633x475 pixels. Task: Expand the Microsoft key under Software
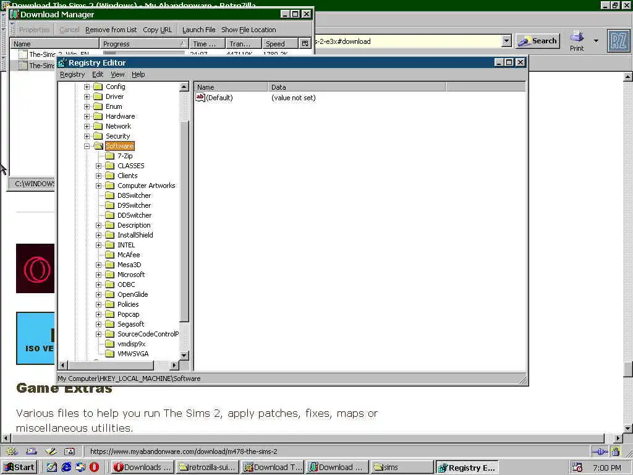click(x=98, y=275)
